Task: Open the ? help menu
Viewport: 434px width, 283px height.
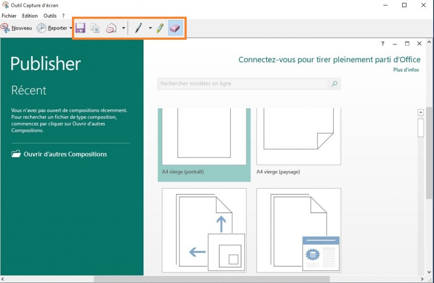Action: (x=64, y=16)
